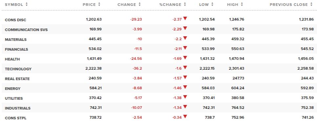
Task: Click the PREVIOUS CLOSE header label
Action: point(289,5)
